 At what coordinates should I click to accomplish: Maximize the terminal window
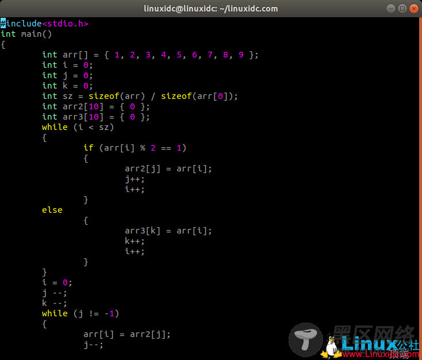(402, 9)
